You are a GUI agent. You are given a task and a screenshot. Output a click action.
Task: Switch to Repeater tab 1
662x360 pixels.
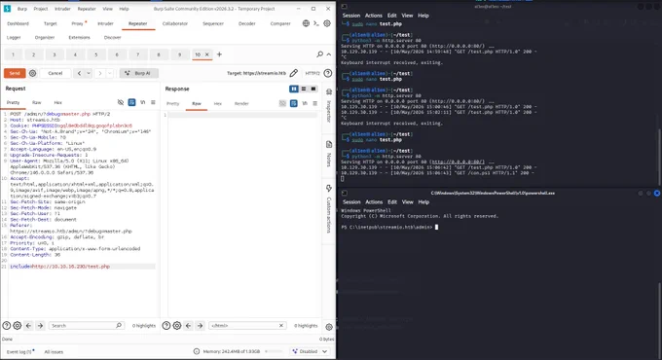[x=13, y=54]
